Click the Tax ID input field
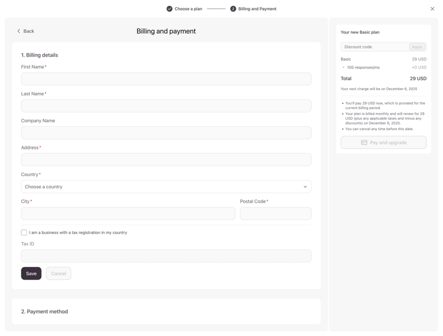This screenshot has height=336, width=443. tap(166, 255)
